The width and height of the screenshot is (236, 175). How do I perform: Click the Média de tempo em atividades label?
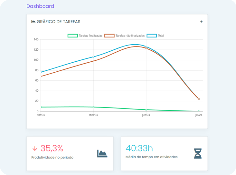[151, 157]
